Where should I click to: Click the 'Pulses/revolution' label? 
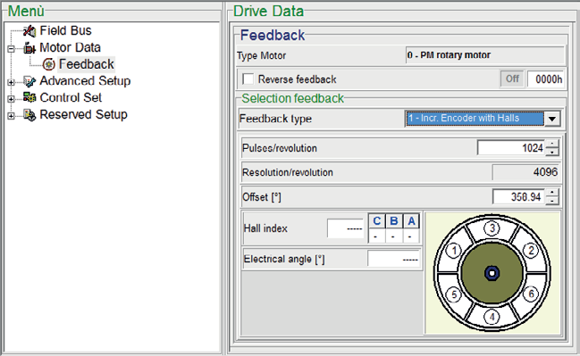pos(280,148)
